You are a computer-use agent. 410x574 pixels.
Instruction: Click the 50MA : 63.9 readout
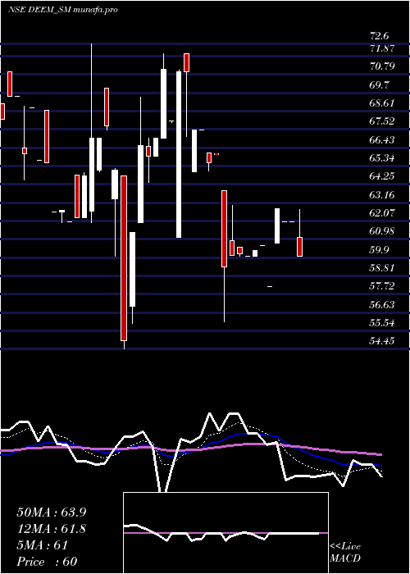coord(52,512)
